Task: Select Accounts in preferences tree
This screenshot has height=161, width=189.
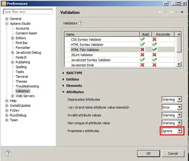Action: (x=22, y=28)
